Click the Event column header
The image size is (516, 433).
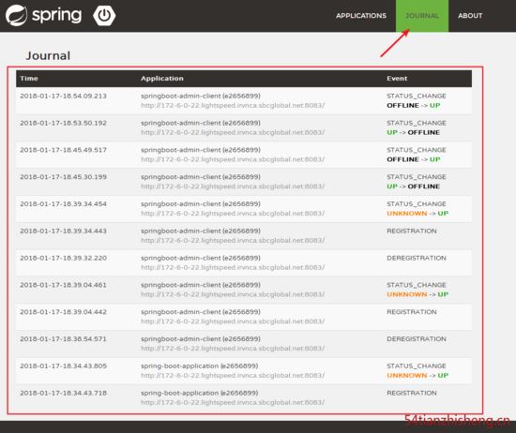point(397,78)
